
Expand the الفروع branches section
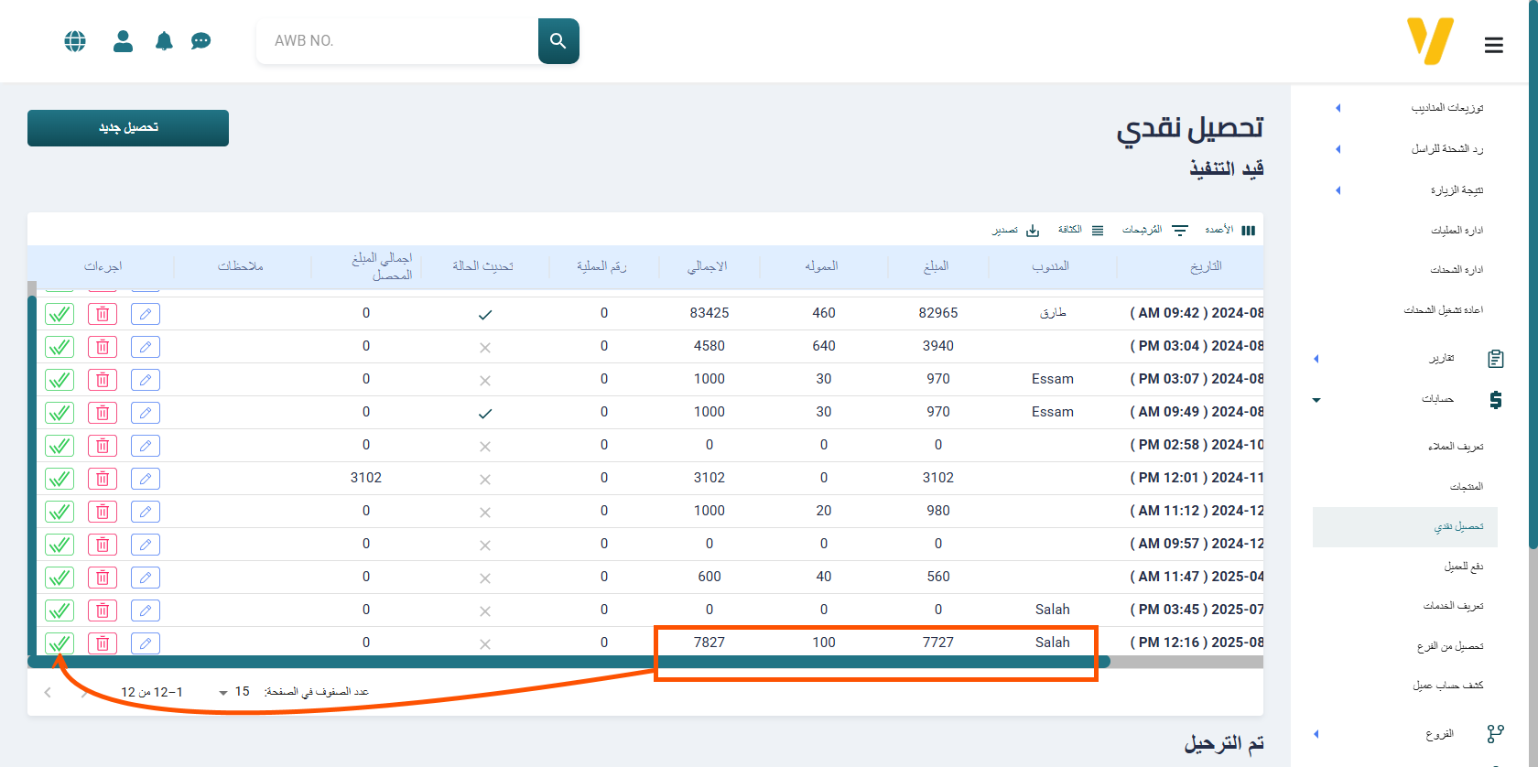tap(1439, 734)
